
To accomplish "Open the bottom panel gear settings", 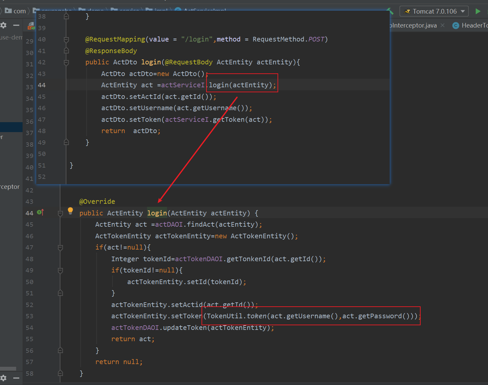I will [x=3, y=378].
